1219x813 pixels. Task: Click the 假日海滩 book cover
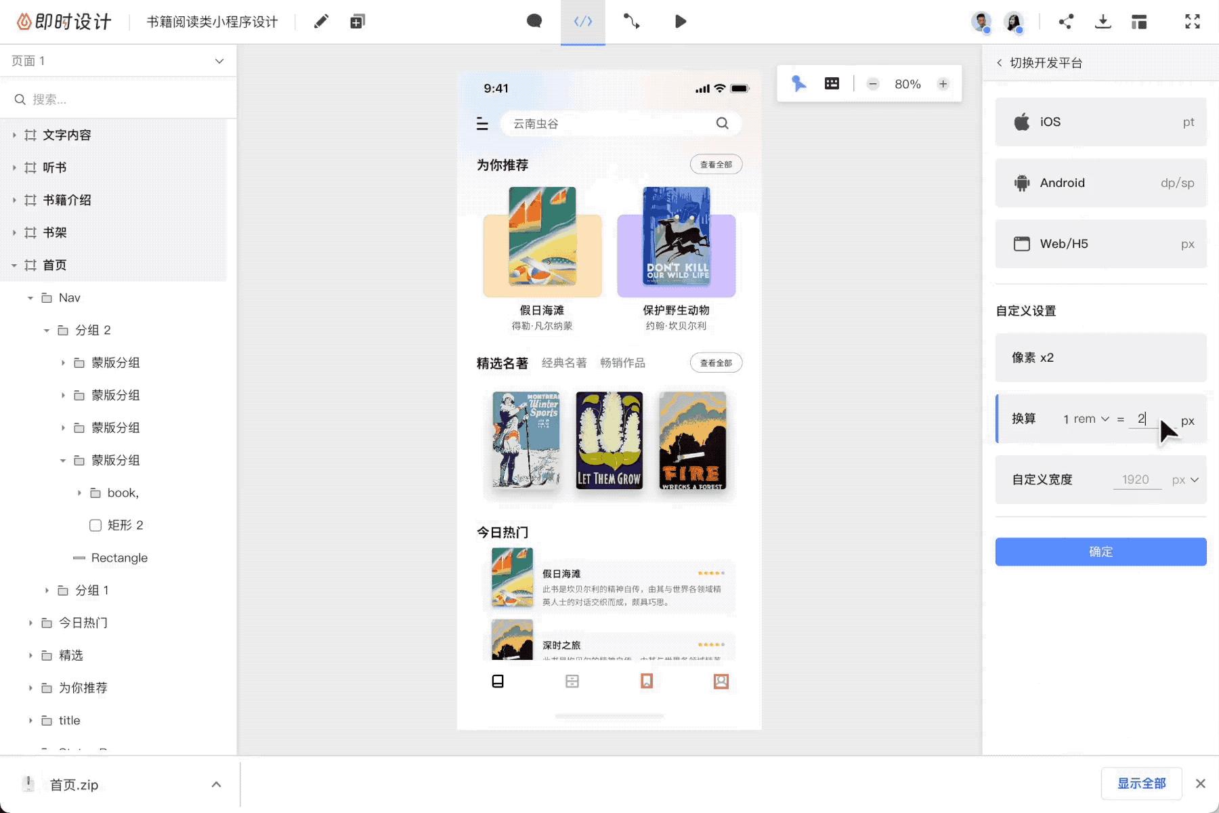click(542, 236)
